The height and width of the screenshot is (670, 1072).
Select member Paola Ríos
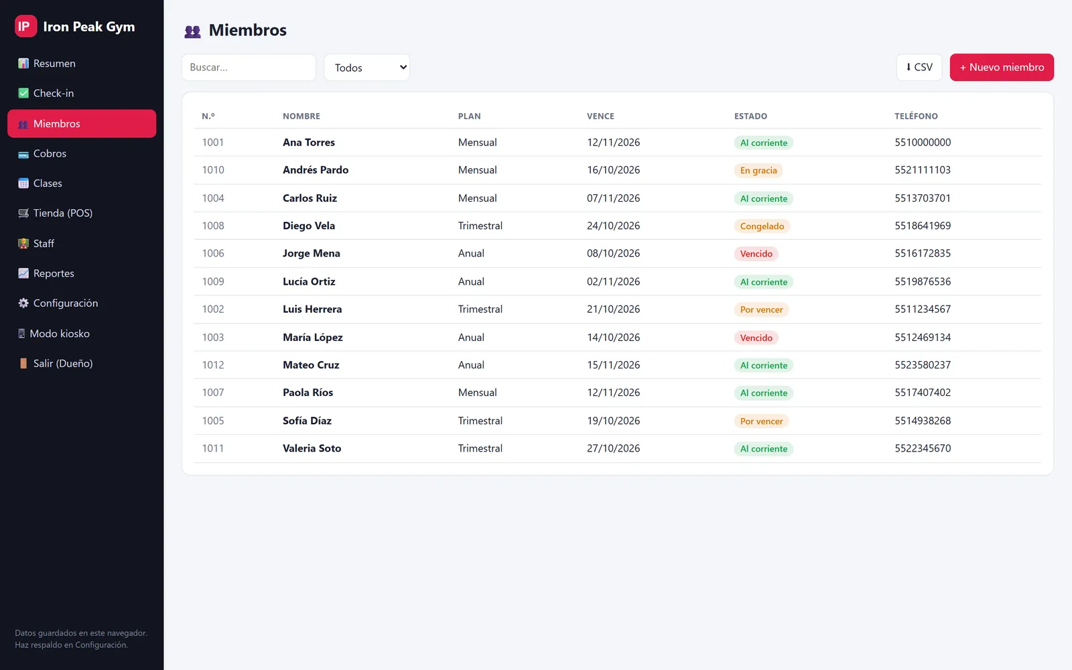coord(308,393)
